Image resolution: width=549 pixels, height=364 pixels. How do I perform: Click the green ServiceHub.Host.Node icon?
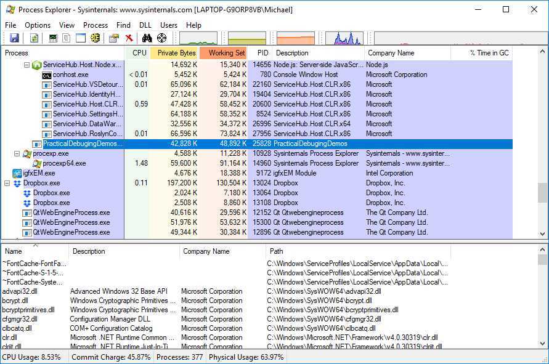37,65
